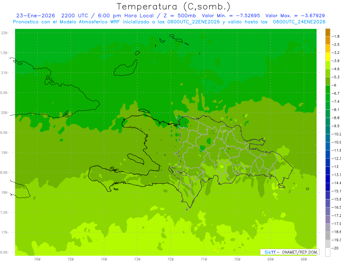Select the date text '23-Ene-2026'
The height and width of the screenshot is (263, 341).
(36, 16)
